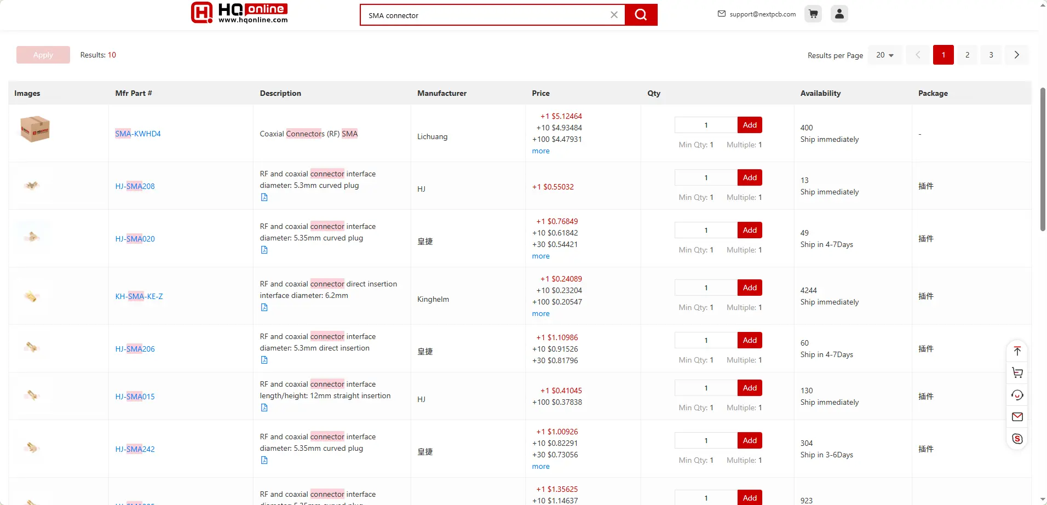Add SMA-KWHD4 to the cart
Screen dimensions: 1047x505
point(749,124)
